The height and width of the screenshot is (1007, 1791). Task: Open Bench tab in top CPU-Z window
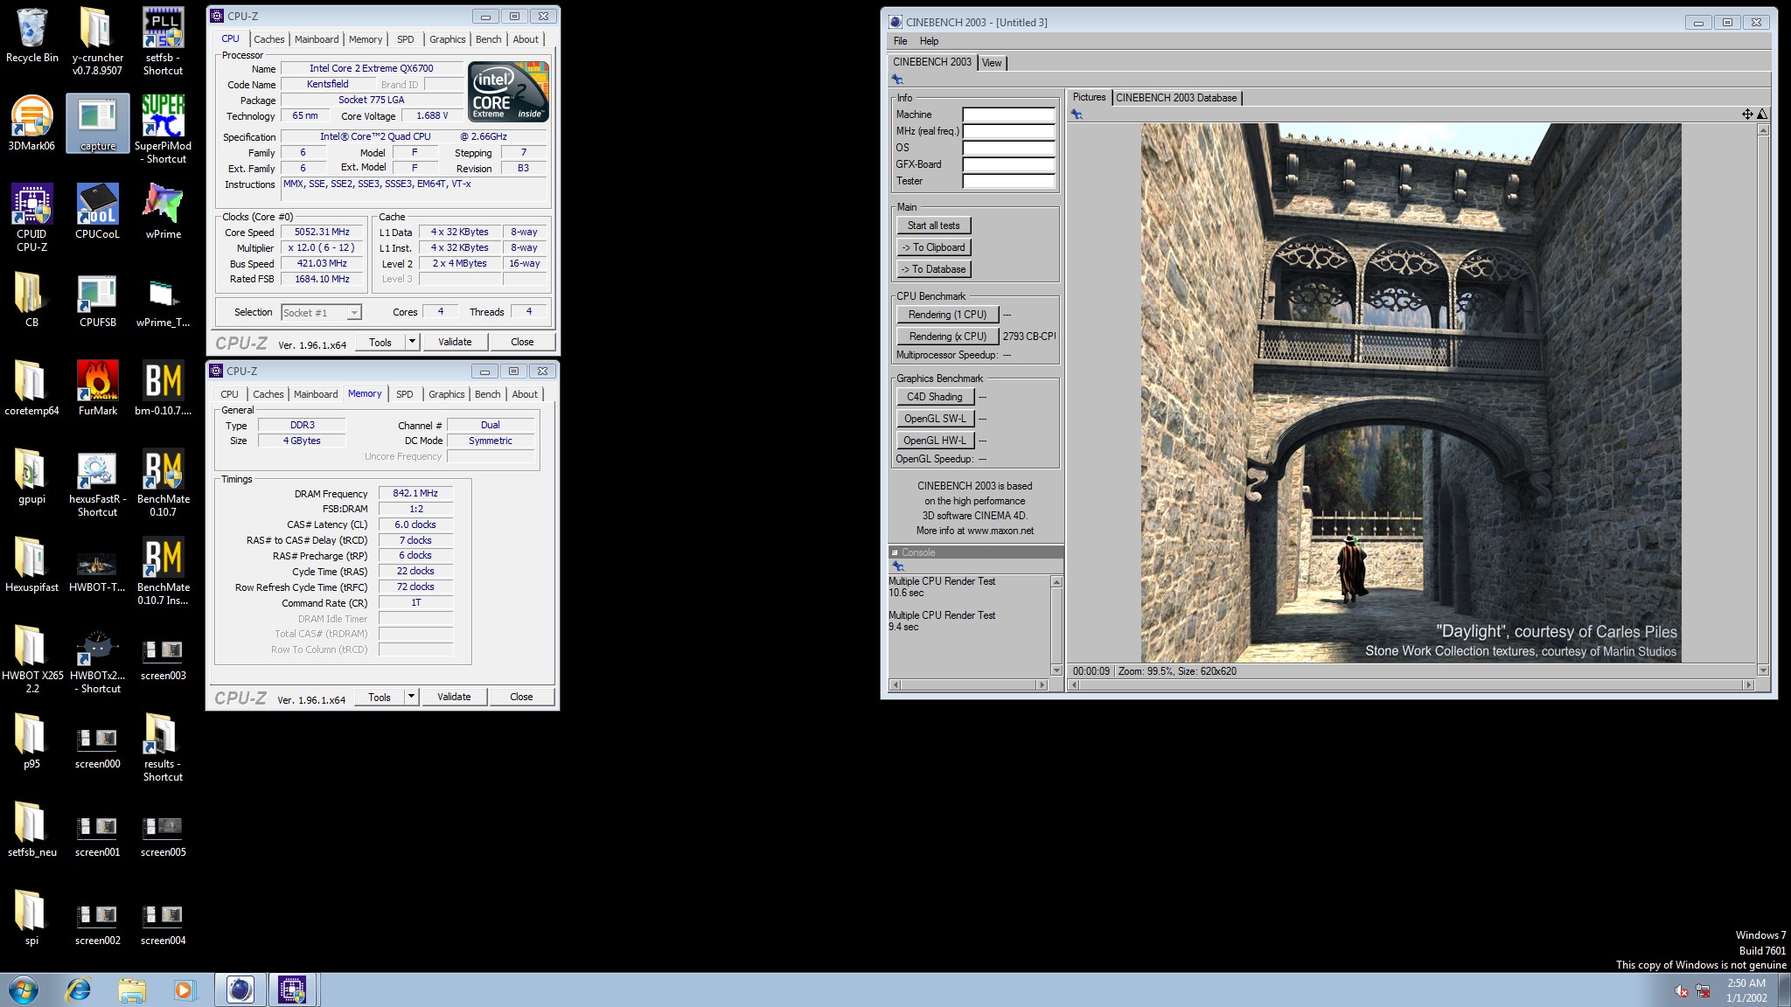point(489,39)
